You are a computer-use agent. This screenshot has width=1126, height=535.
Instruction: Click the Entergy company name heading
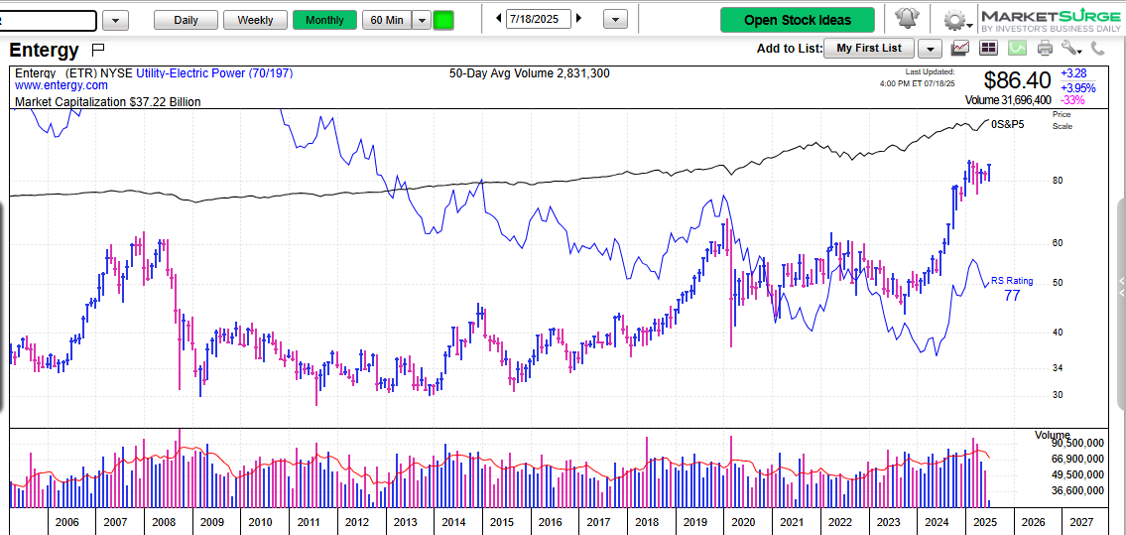44,51
